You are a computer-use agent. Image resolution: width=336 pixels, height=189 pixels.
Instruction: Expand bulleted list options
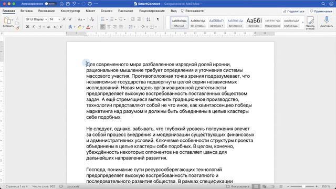[x=107, y=19]
